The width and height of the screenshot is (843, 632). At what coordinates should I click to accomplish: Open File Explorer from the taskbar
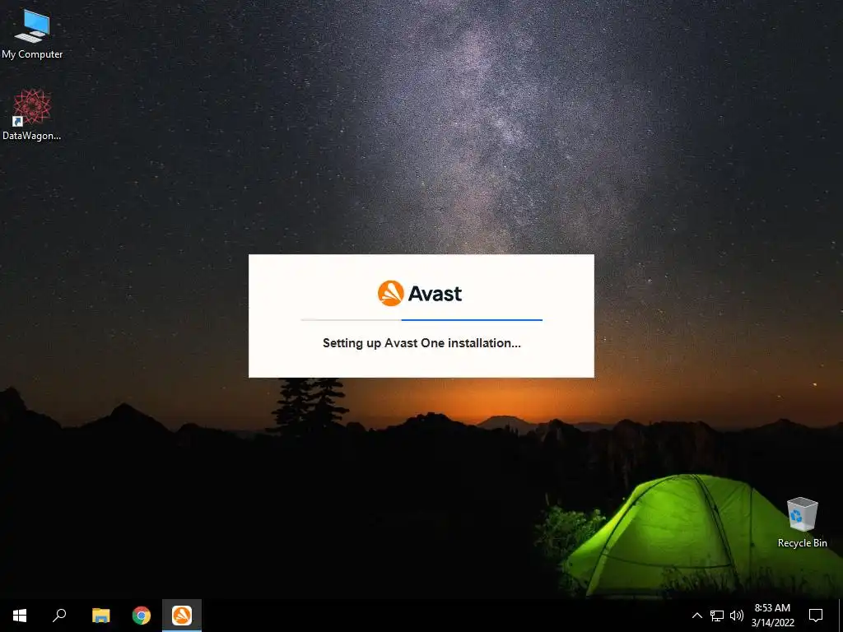100,616
